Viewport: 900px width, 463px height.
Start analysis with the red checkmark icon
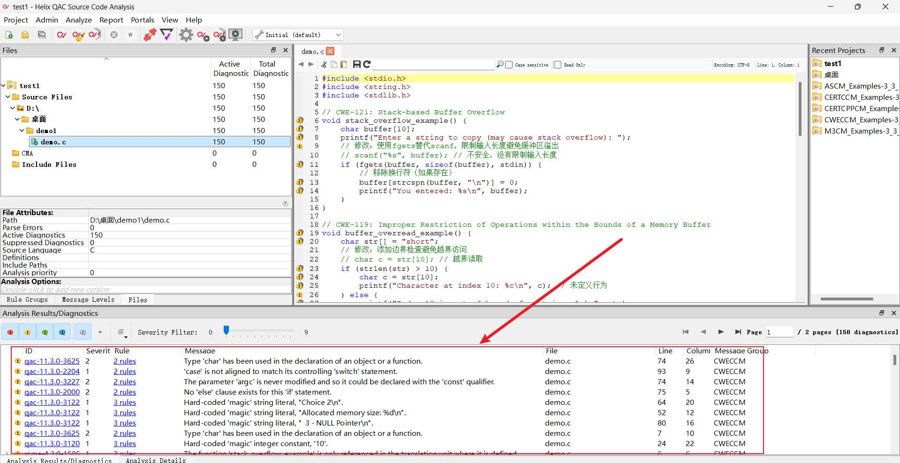pyautogui.click(x=61, y=35)
